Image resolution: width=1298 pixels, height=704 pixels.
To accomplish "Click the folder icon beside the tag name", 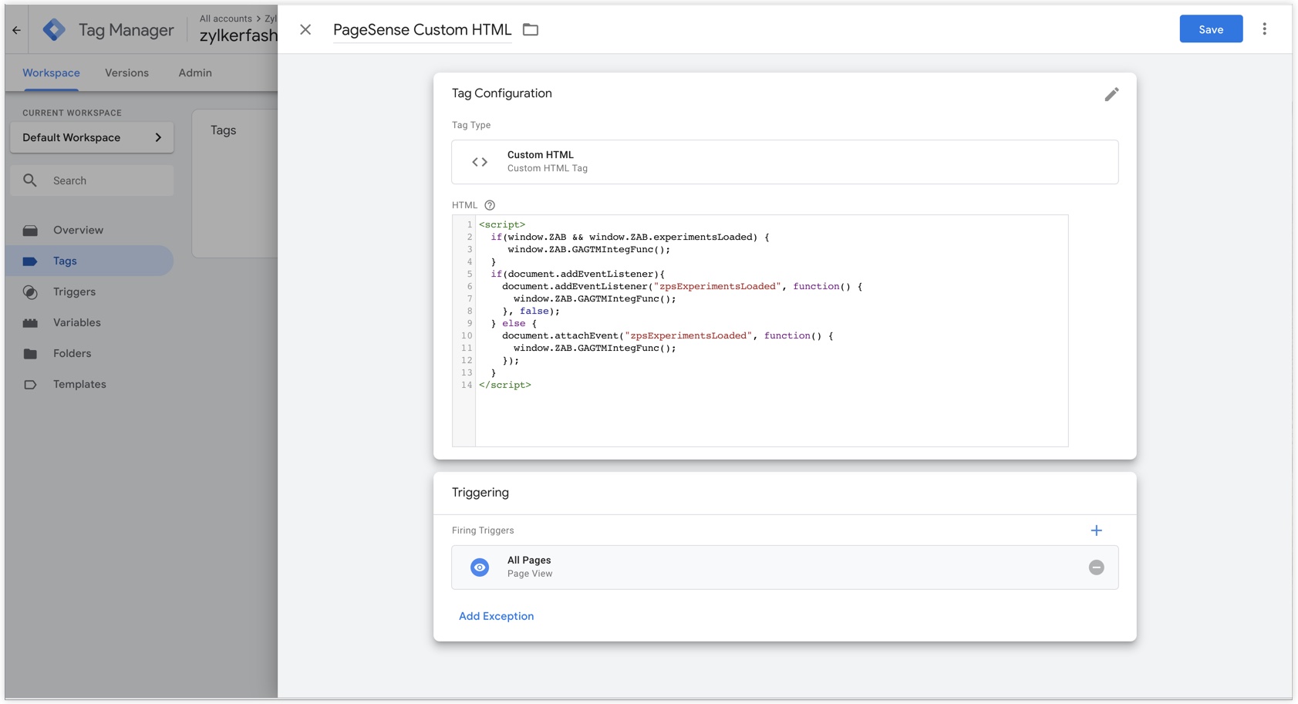I will (x=531, y=30).
